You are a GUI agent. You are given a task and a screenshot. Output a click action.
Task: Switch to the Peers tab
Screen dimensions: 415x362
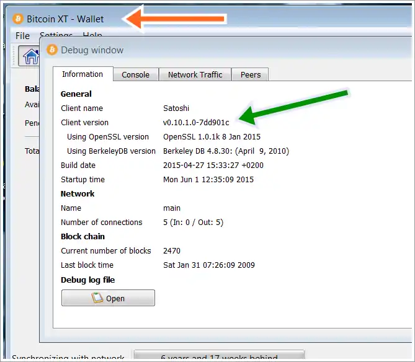click(x=251, y=75)
